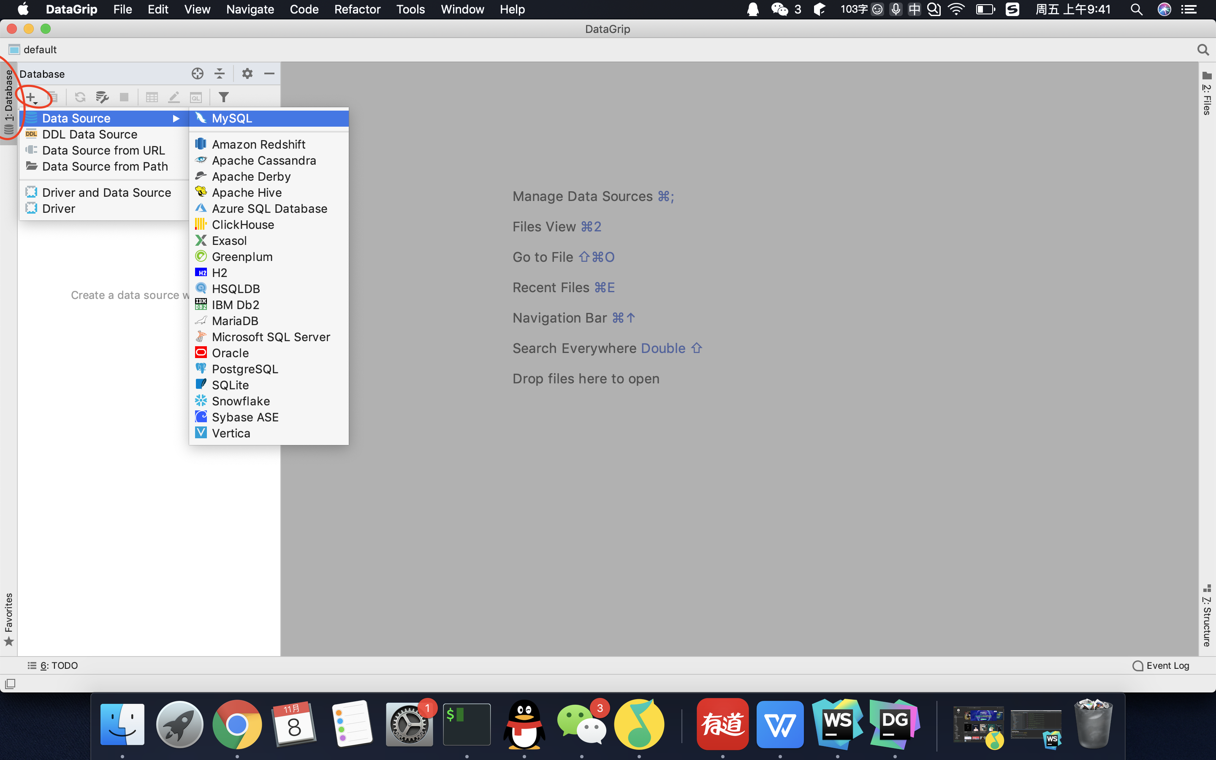Click the filter funnel icon in Database toolbar

(x=224, y=97)
